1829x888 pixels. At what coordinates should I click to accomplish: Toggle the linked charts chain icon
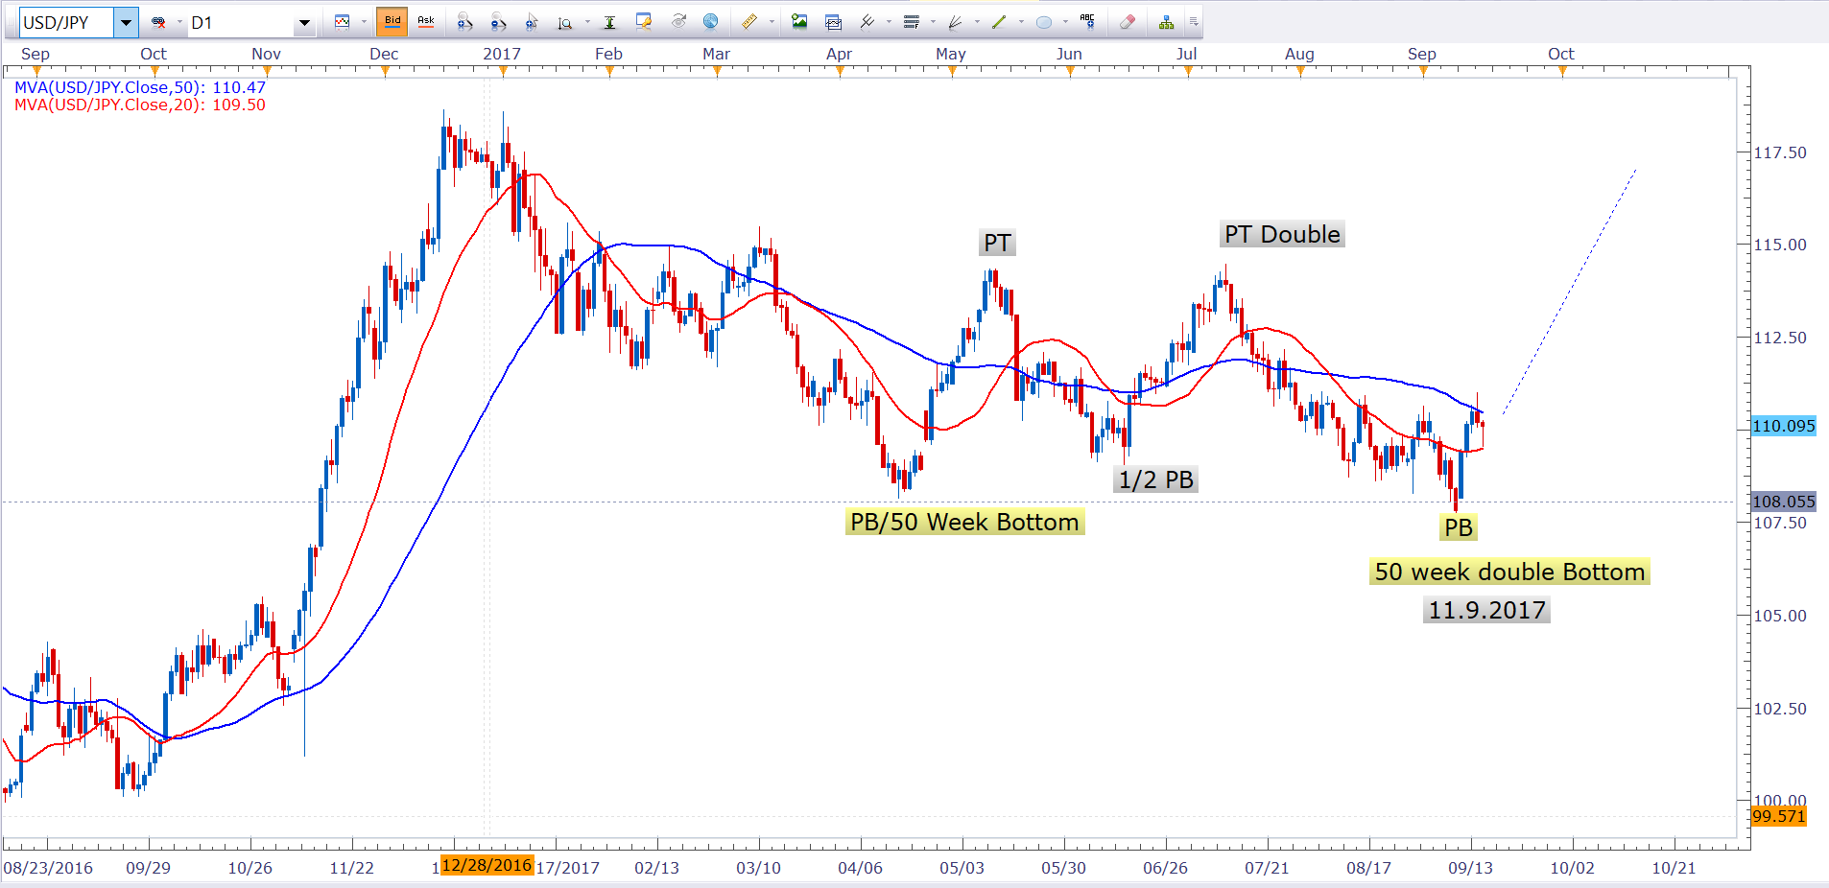coord(159,22)
